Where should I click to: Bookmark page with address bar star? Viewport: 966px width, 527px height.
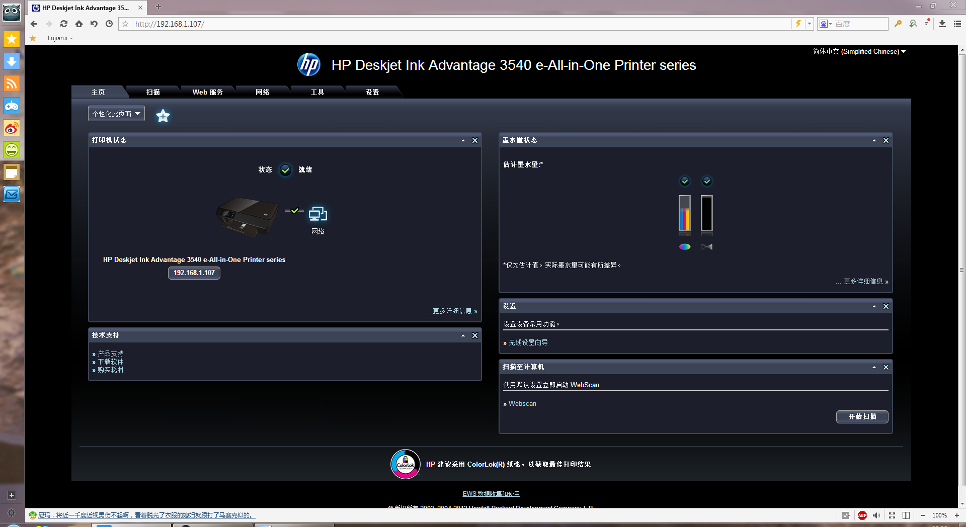click(x=125, y=24)
